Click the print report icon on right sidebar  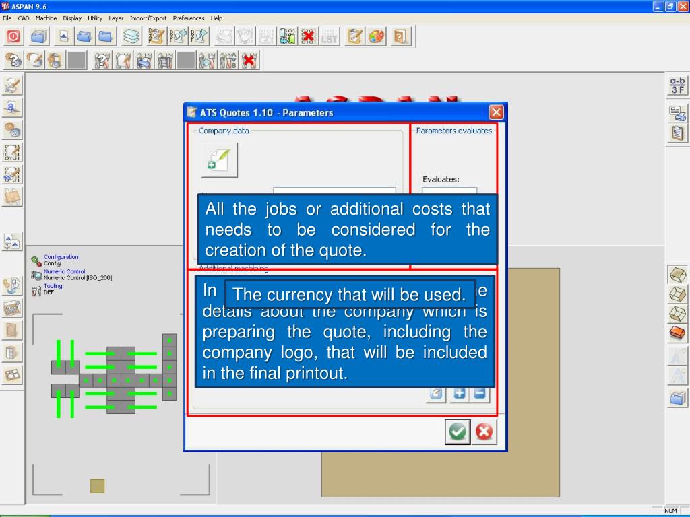[677, 113]
